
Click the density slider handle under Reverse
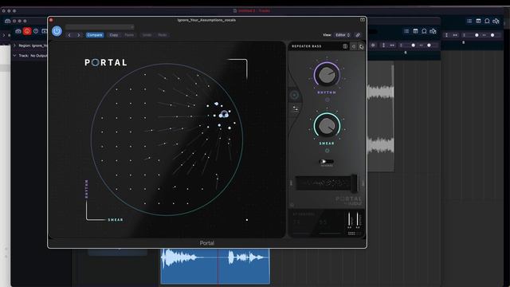(x=354, y=183)
